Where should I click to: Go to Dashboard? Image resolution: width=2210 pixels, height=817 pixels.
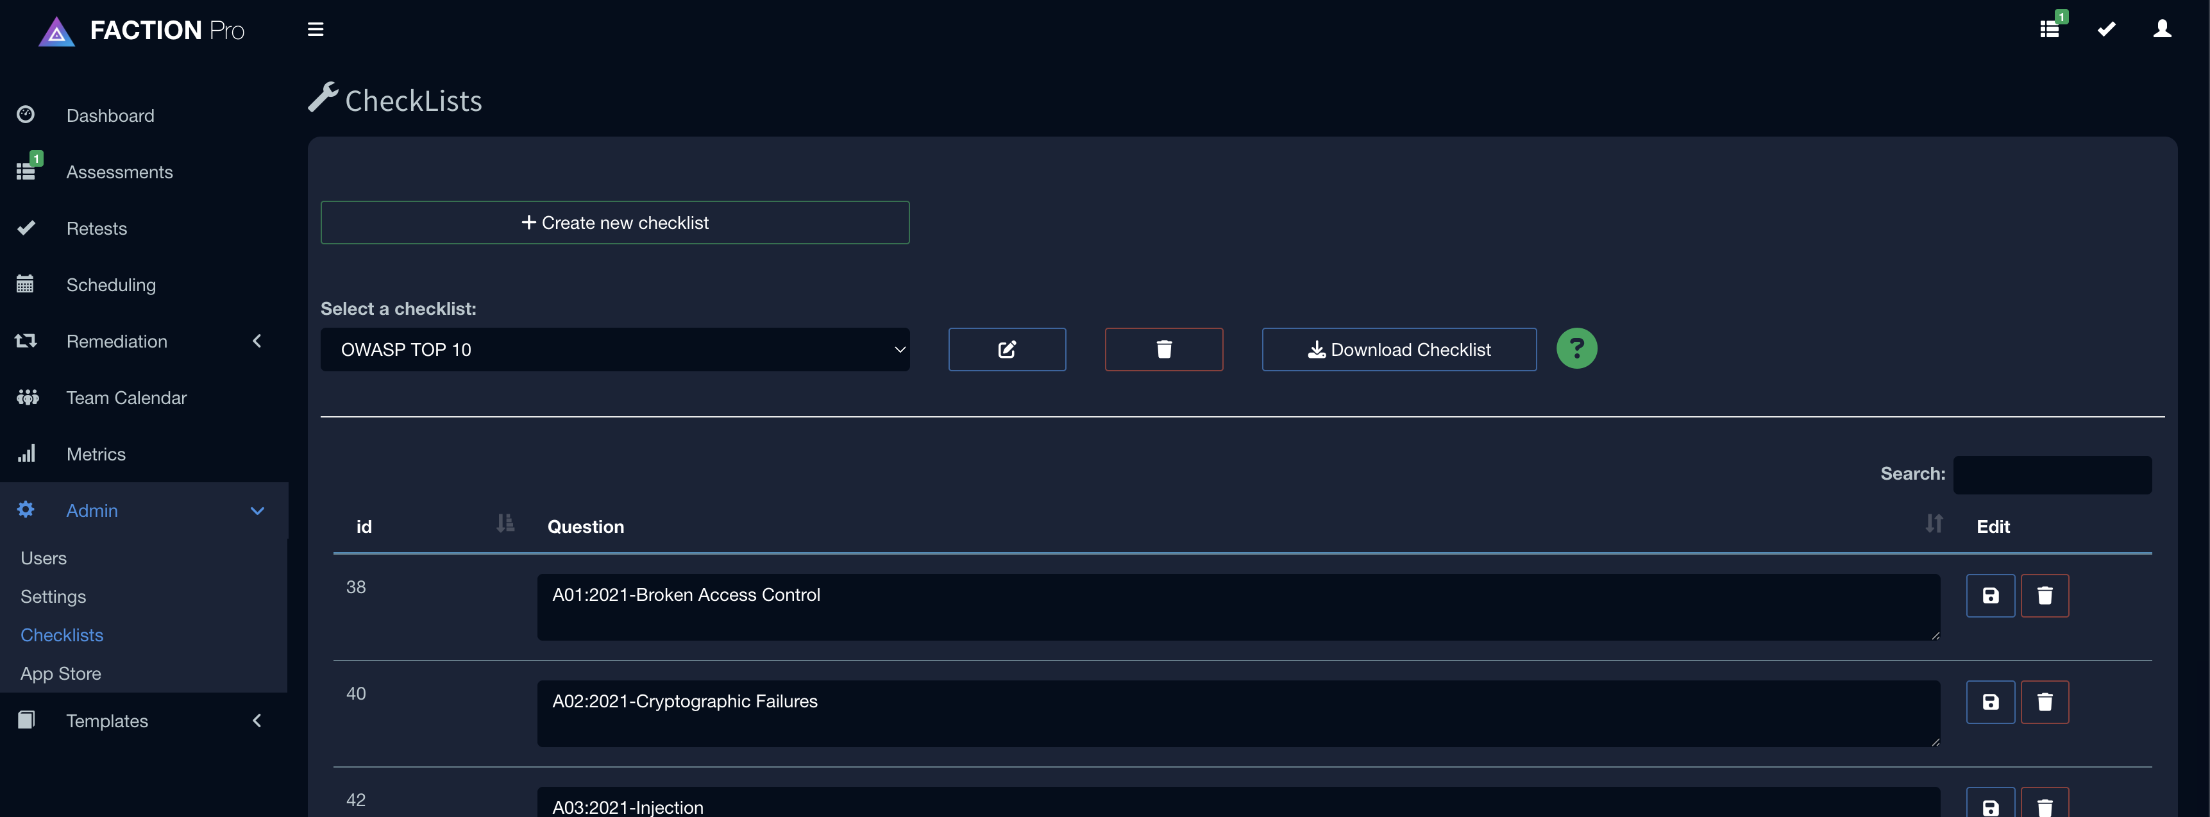click(x=110, y=115)
